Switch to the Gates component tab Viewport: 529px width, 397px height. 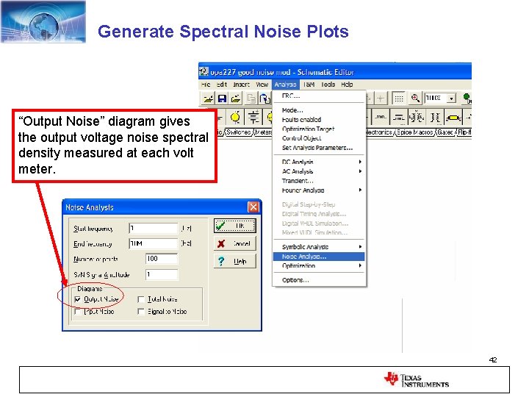click(445, 132)
